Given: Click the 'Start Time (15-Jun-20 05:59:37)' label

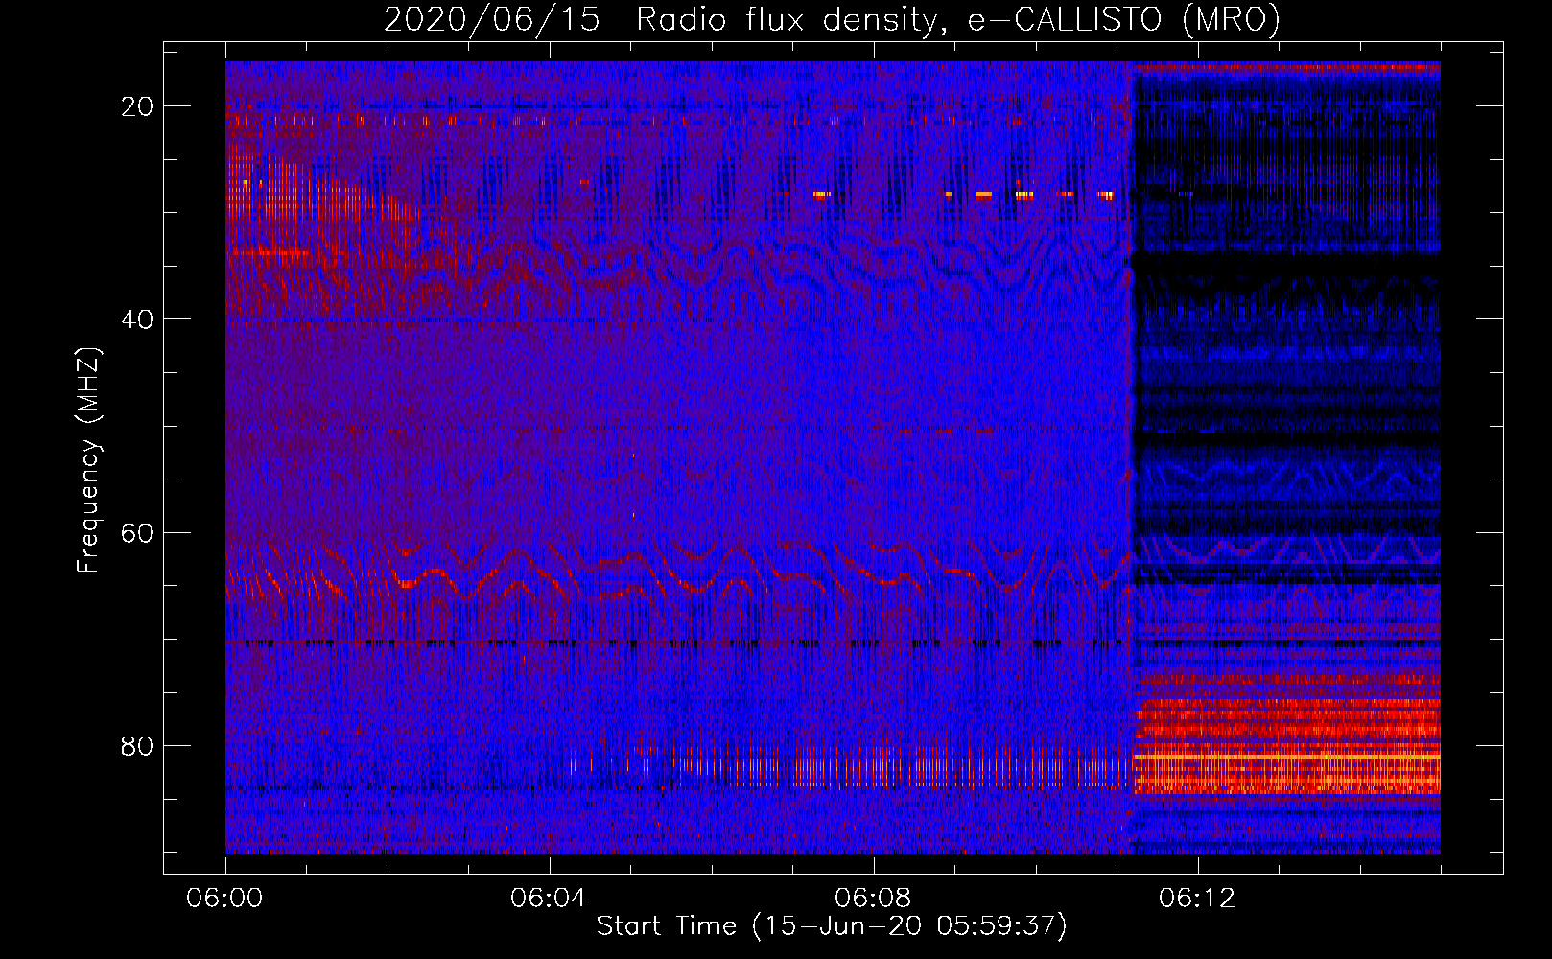Looking at the screenshot, I should click(x=832, y=926).
